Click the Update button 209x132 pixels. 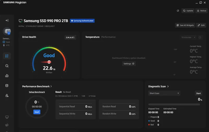[188, 11]
